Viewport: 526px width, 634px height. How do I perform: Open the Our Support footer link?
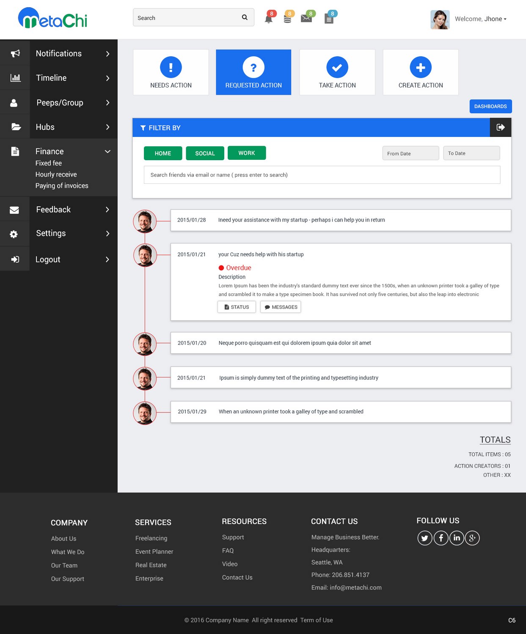pos(68,579)
